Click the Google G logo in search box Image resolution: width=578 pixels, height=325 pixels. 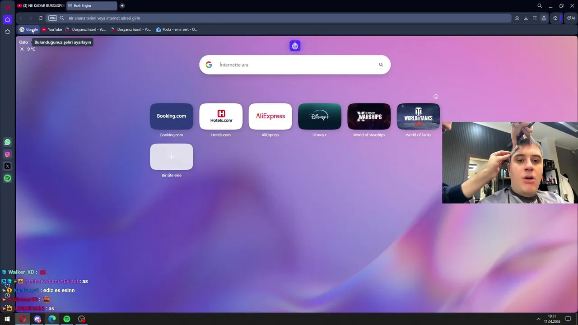click(x=209, y=65)
